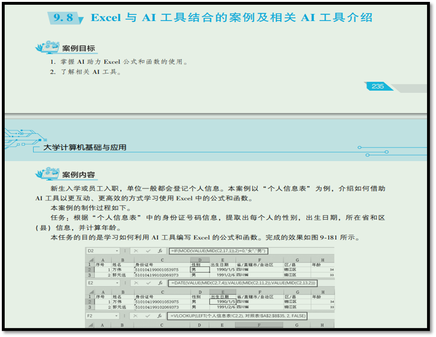Click the 区/县 header in the DATE formula sheet
This screenshot has width=436, height=337.
(290, 297)
